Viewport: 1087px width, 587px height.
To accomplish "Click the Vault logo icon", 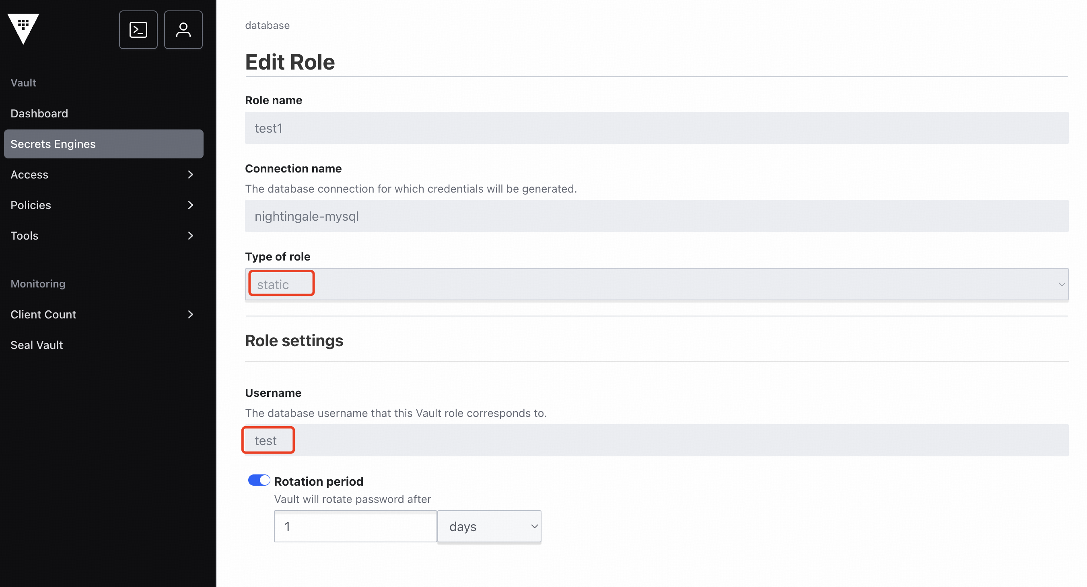I will (24, 28).
